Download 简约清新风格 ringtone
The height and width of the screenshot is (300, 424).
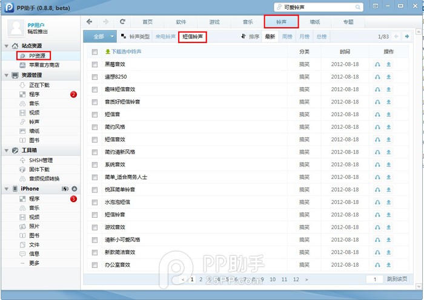(389, 152)
